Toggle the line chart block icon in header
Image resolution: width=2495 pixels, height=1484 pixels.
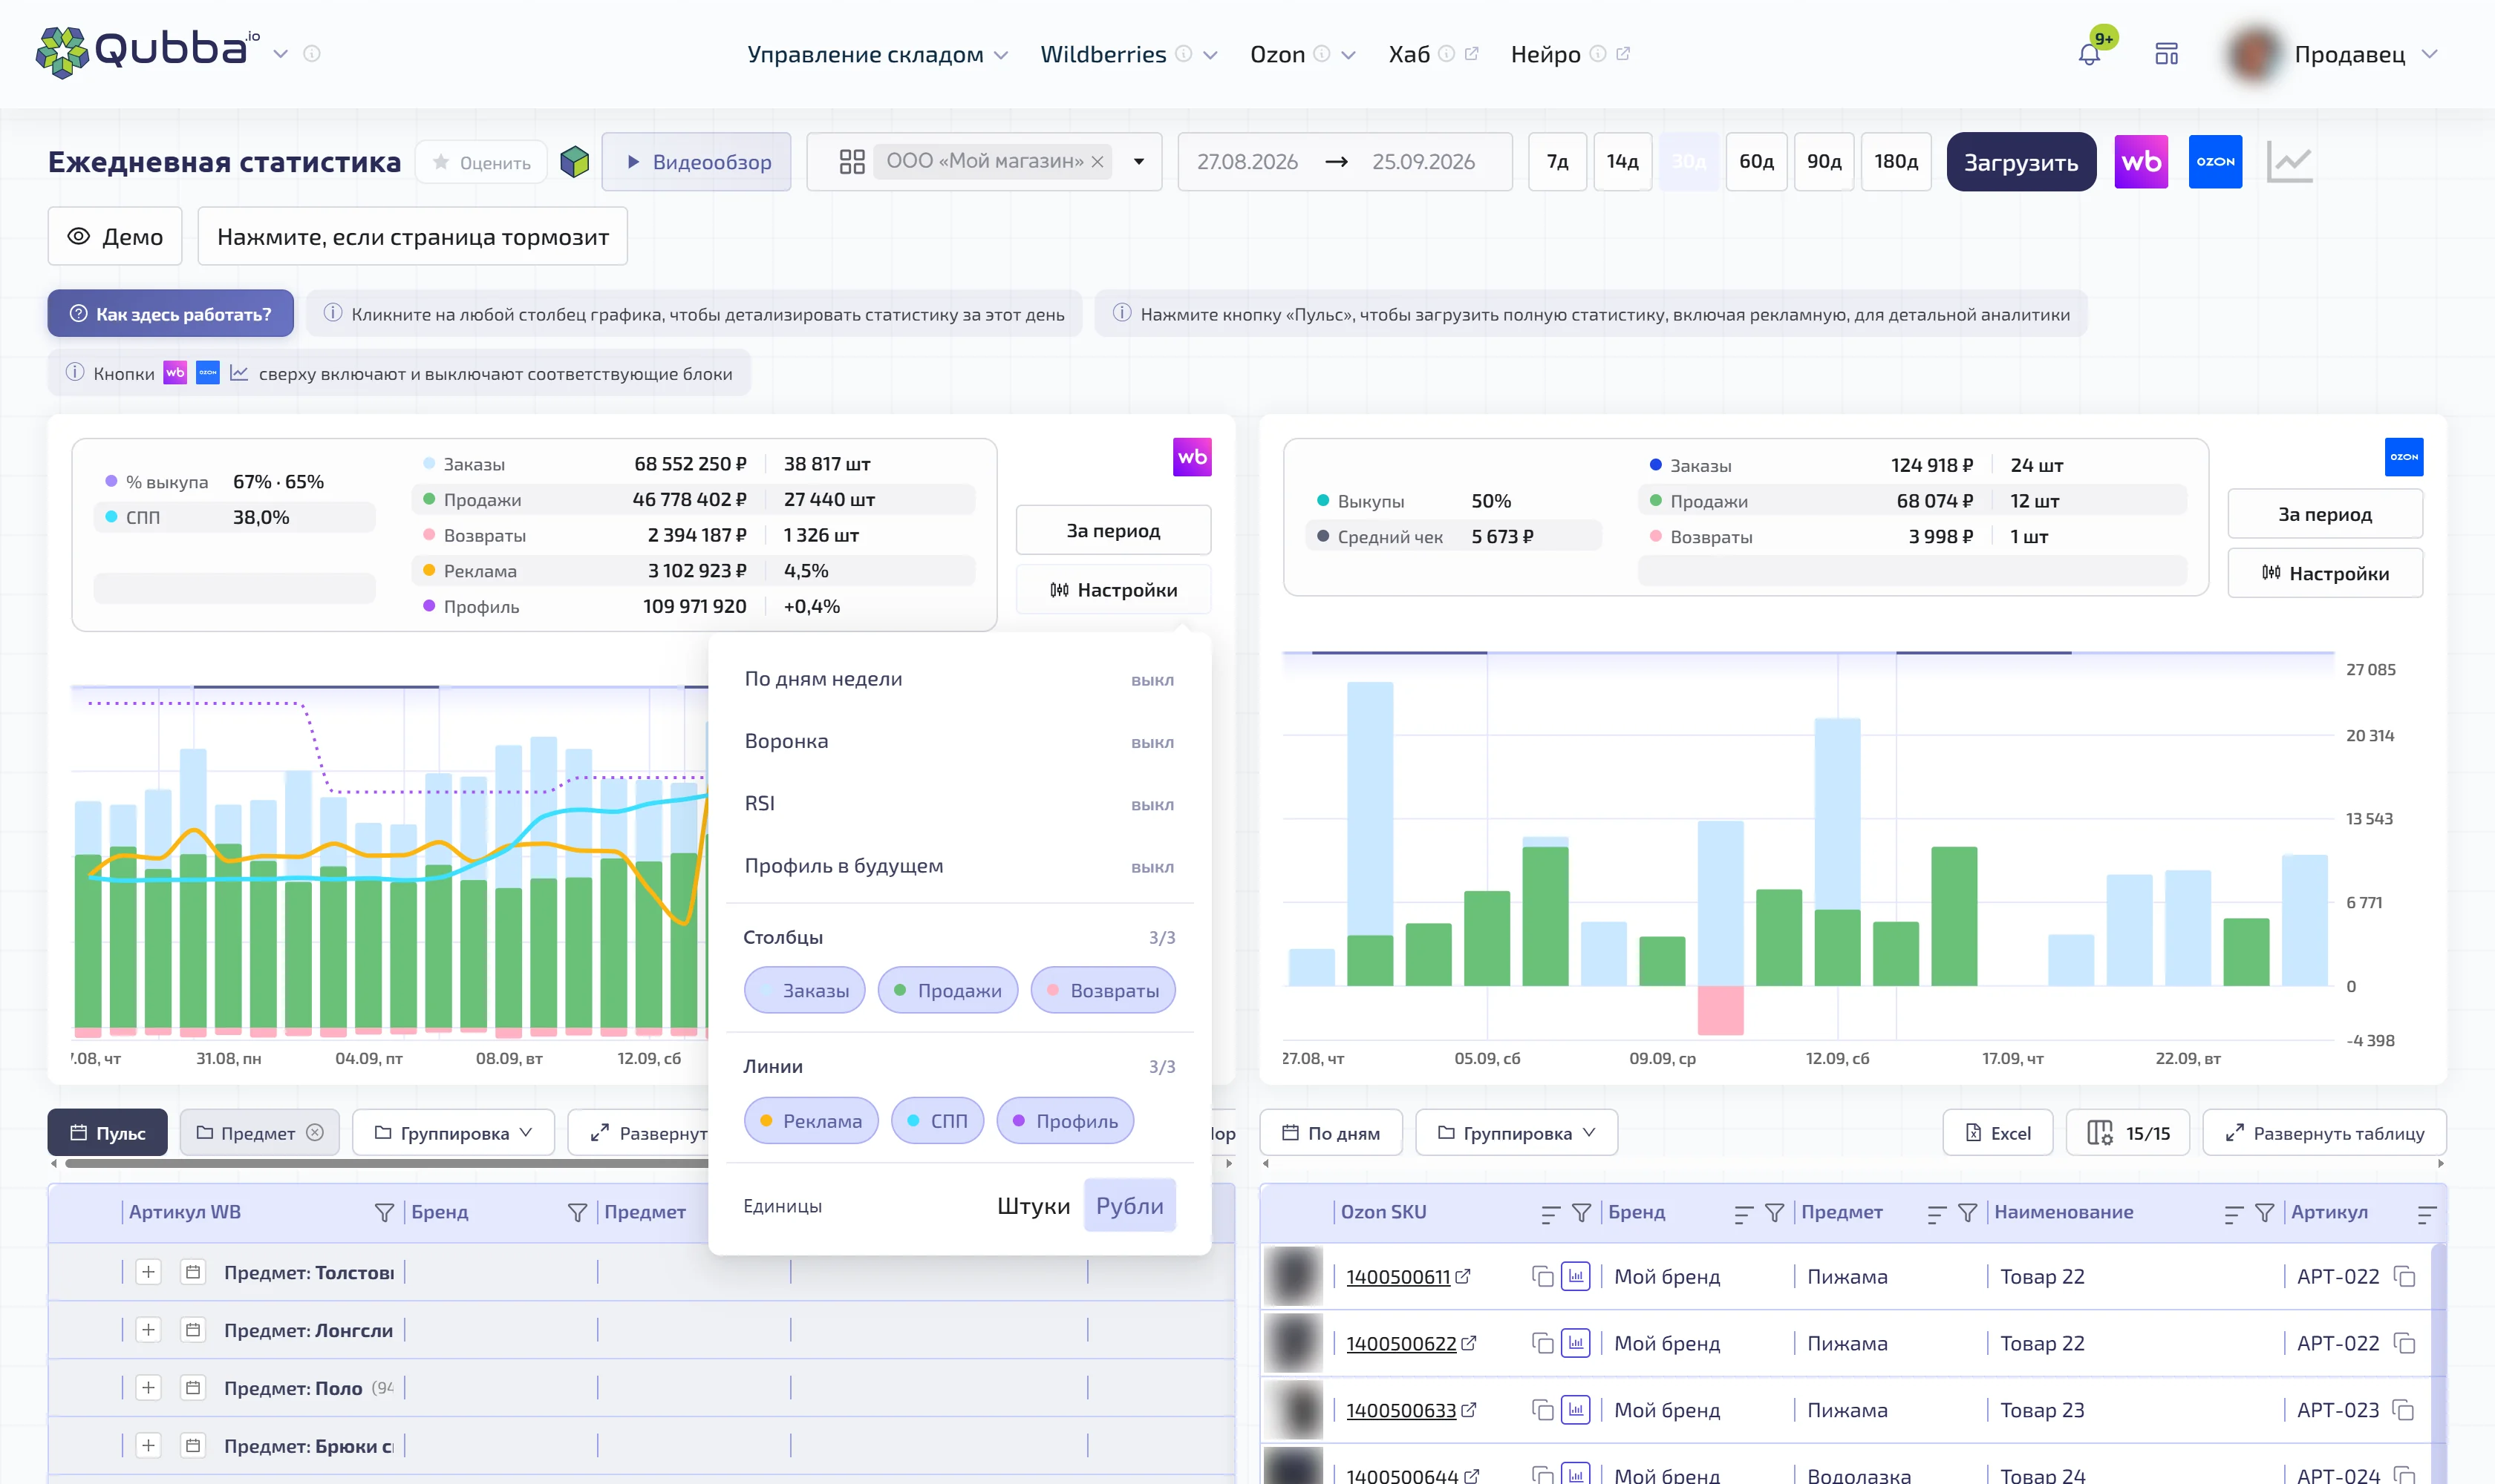2289,162
